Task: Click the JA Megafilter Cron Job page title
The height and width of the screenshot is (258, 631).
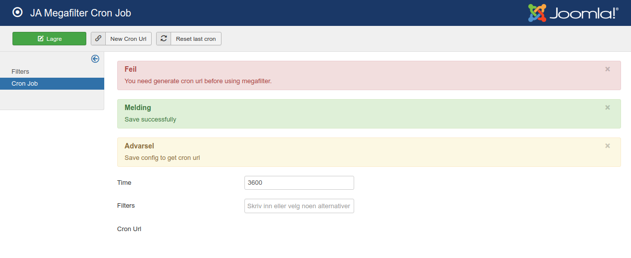Action: pos(80,13)
